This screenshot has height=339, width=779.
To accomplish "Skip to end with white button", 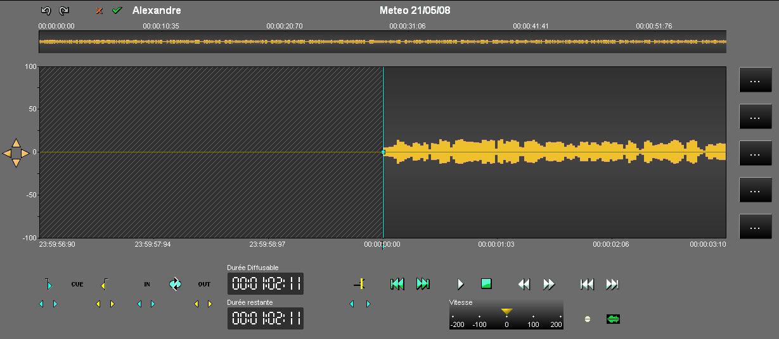I will click(x=612, y=284).
